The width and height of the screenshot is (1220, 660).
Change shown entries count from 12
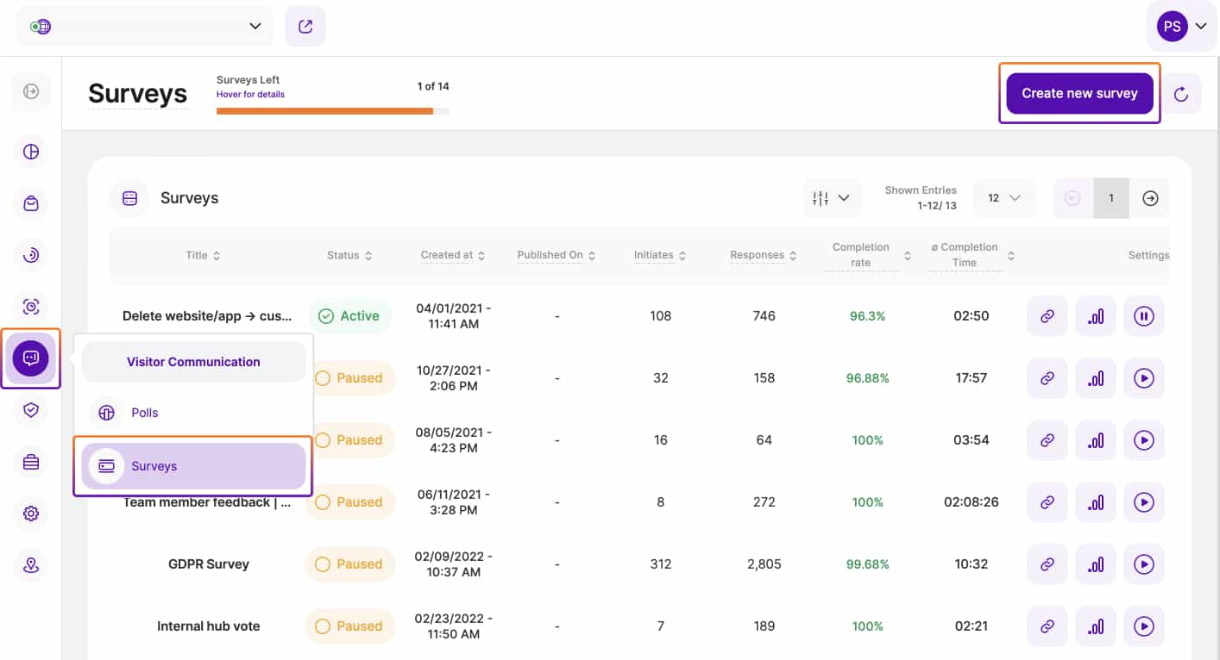pos(1003,198)
